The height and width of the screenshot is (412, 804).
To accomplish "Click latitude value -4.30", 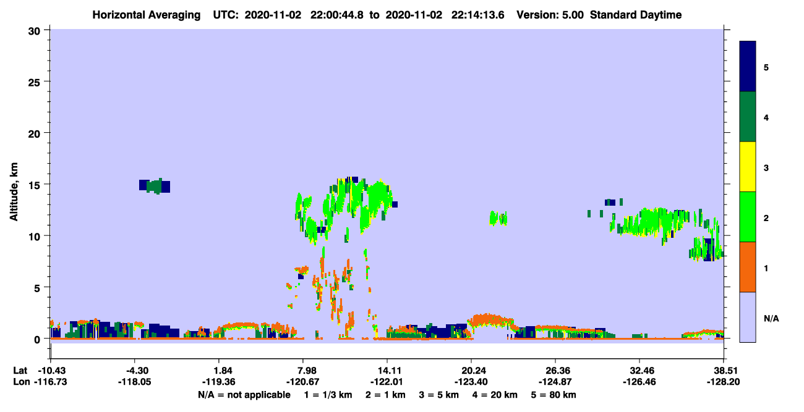I will pos(135,370).
